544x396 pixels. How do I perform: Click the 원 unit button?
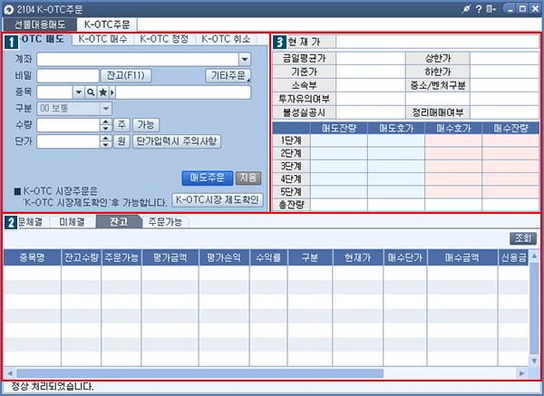pyautogui.click(x=121, y=141)
